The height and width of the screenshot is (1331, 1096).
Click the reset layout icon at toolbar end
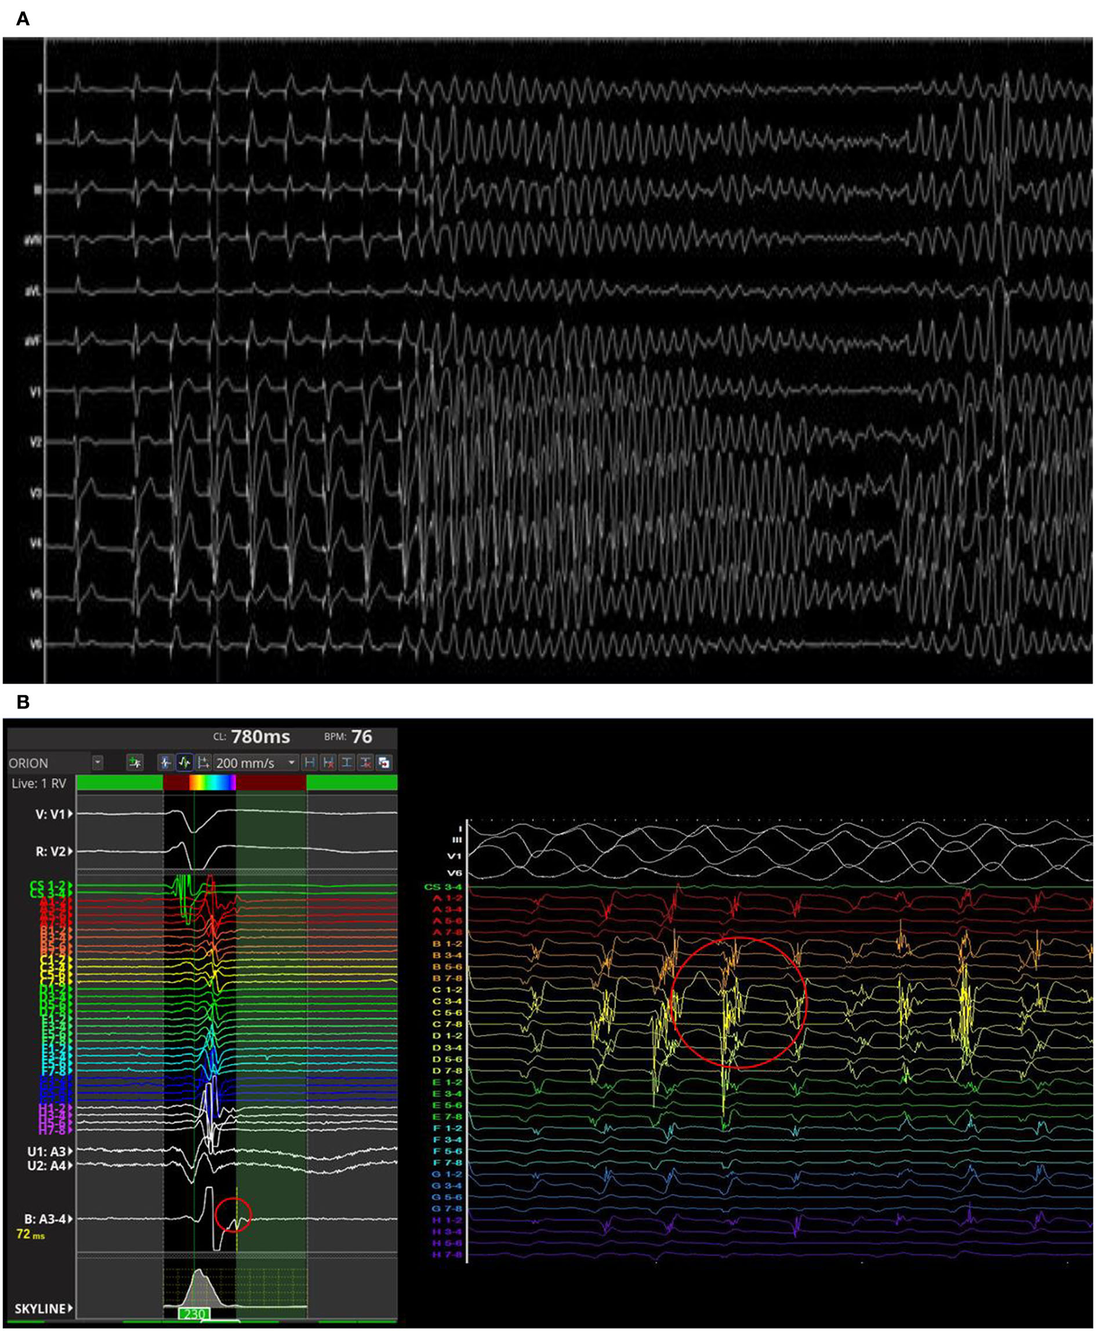385,763
